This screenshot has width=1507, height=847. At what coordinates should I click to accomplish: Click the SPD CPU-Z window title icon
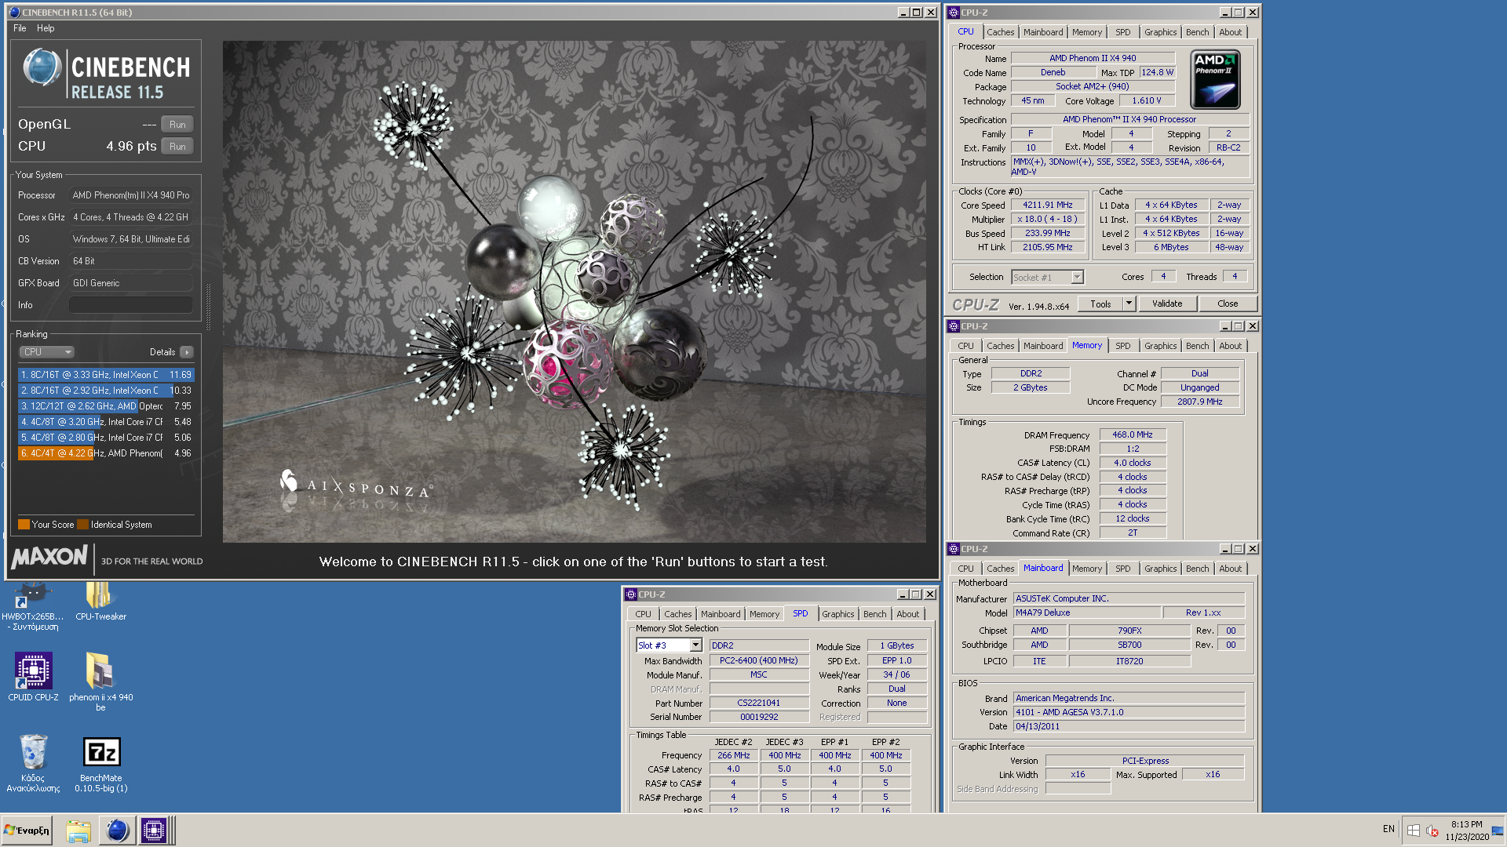pyautogui.click(x=631, y=594)
